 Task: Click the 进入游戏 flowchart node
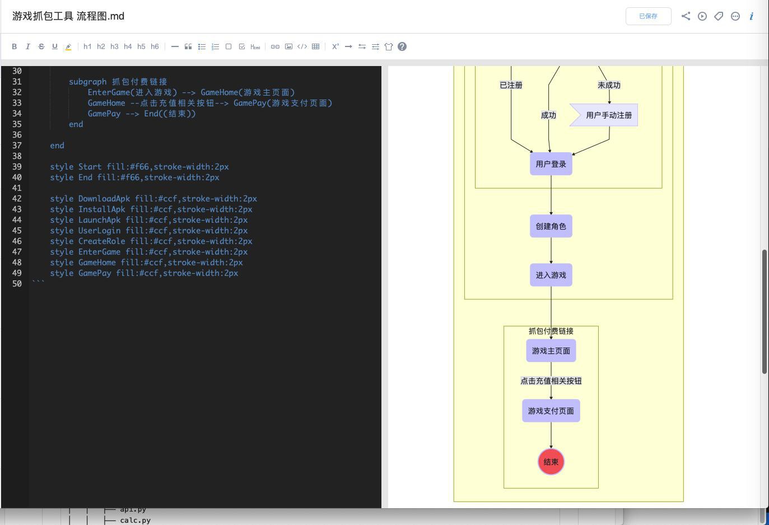click(x=551, y=275)
